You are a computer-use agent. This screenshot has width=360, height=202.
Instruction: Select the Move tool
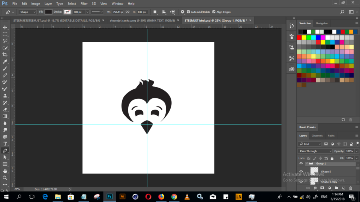5,27
